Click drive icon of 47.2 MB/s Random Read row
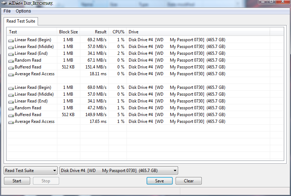291x196 pixels. tap(11, 109)
